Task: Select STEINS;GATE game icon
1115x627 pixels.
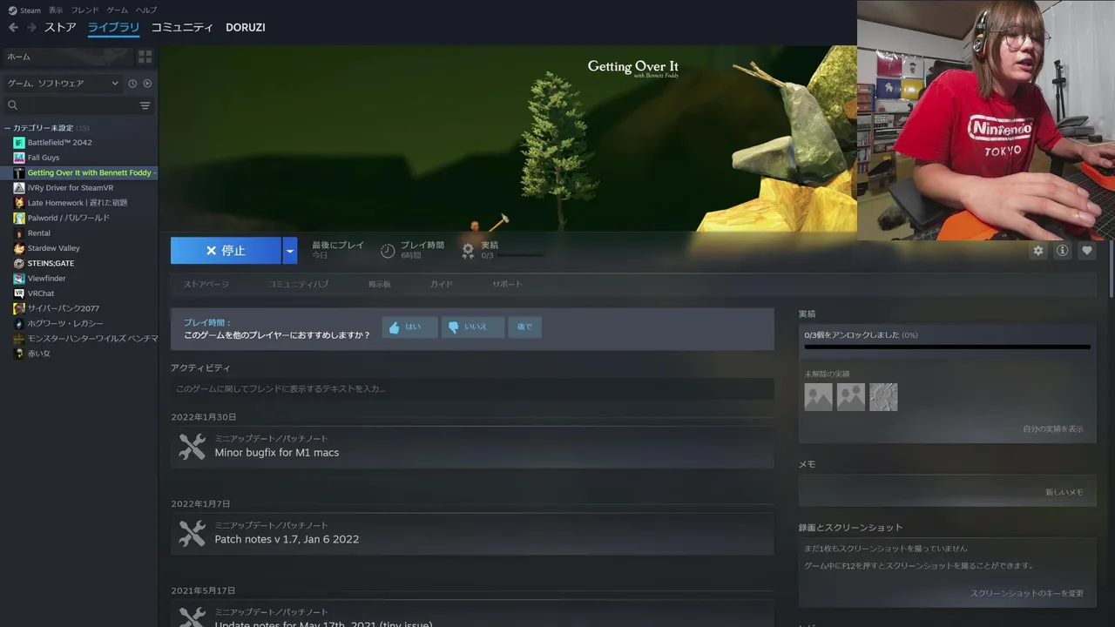Action: click(19, 263)
